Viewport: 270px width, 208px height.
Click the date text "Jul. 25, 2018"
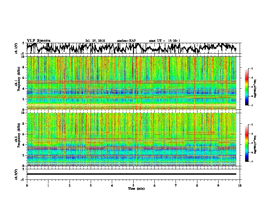tap(95, 41)
